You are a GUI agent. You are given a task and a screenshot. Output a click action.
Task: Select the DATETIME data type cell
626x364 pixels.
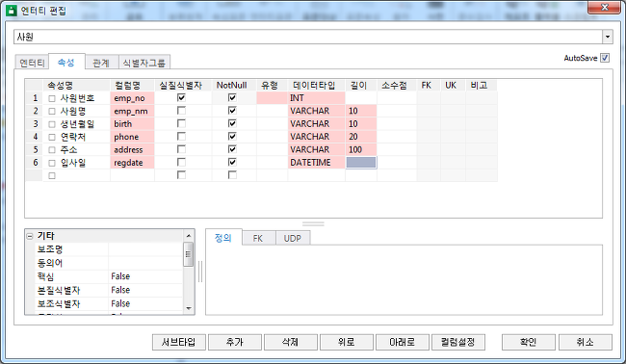(316, 163)
